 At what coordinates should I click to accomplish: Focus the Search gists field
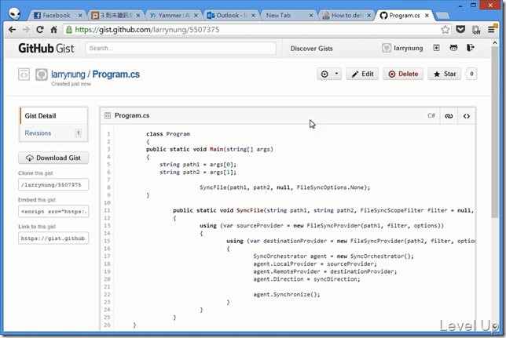pyautogui.click(x=181, y=49)
